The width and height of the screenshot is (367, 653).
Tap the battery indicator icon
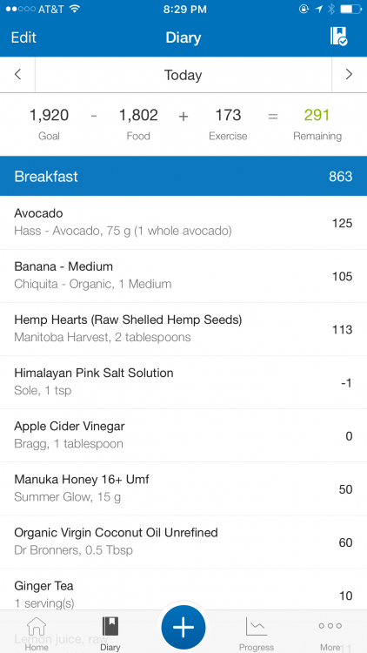350,10
